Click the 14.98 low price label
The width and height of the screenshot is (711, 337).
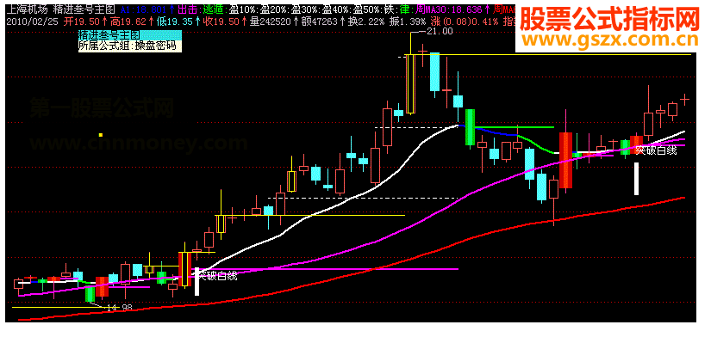click(x=119, y=308)
